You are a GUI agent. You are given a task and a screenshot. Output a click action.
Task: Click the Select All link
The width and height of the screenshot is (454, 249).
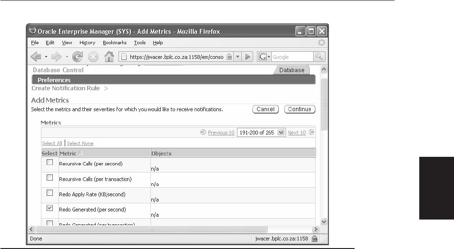click(x=52, y=143)
